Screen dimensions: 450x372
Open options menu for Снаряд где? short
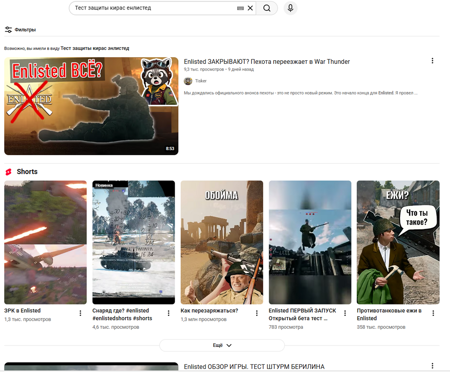pos(169,313)
